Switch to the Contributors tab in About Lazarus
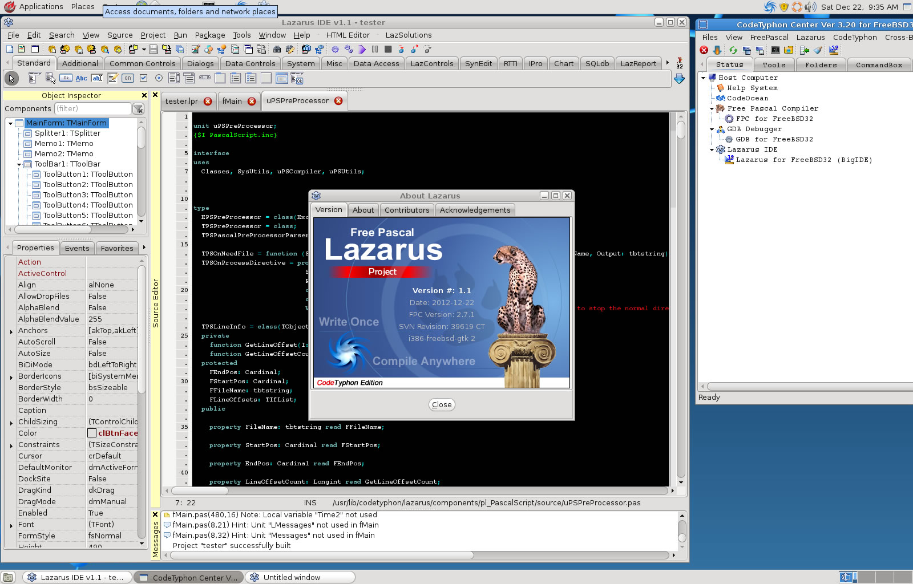913x584 pixels. coord(407,210)
